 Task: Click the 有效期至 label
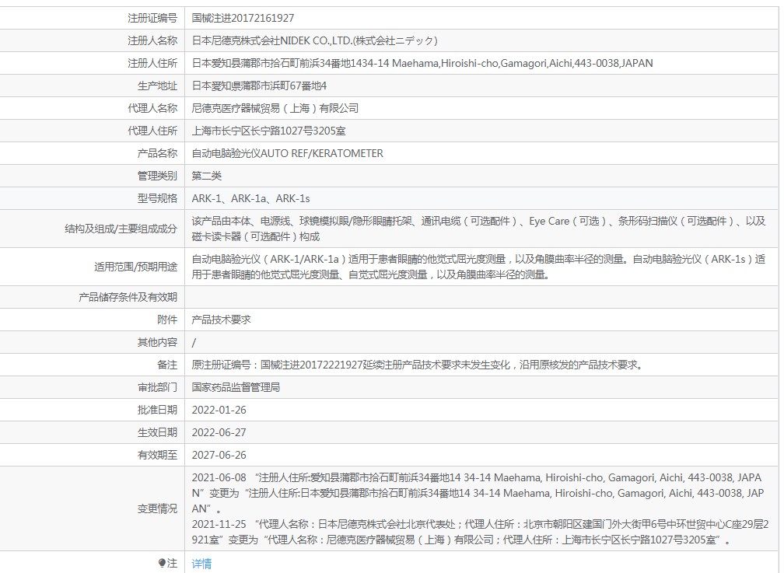pos(157,455)
